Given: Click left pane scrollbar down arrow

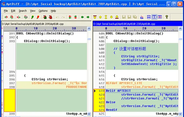Looking at the screenshot, I should click(x=89, y=114).
